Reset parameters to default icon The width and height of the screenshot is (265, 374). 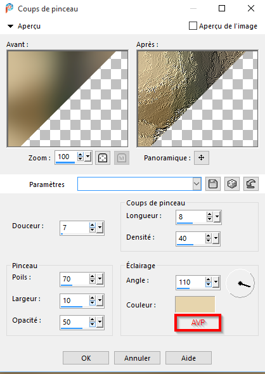tap(251, 184)
